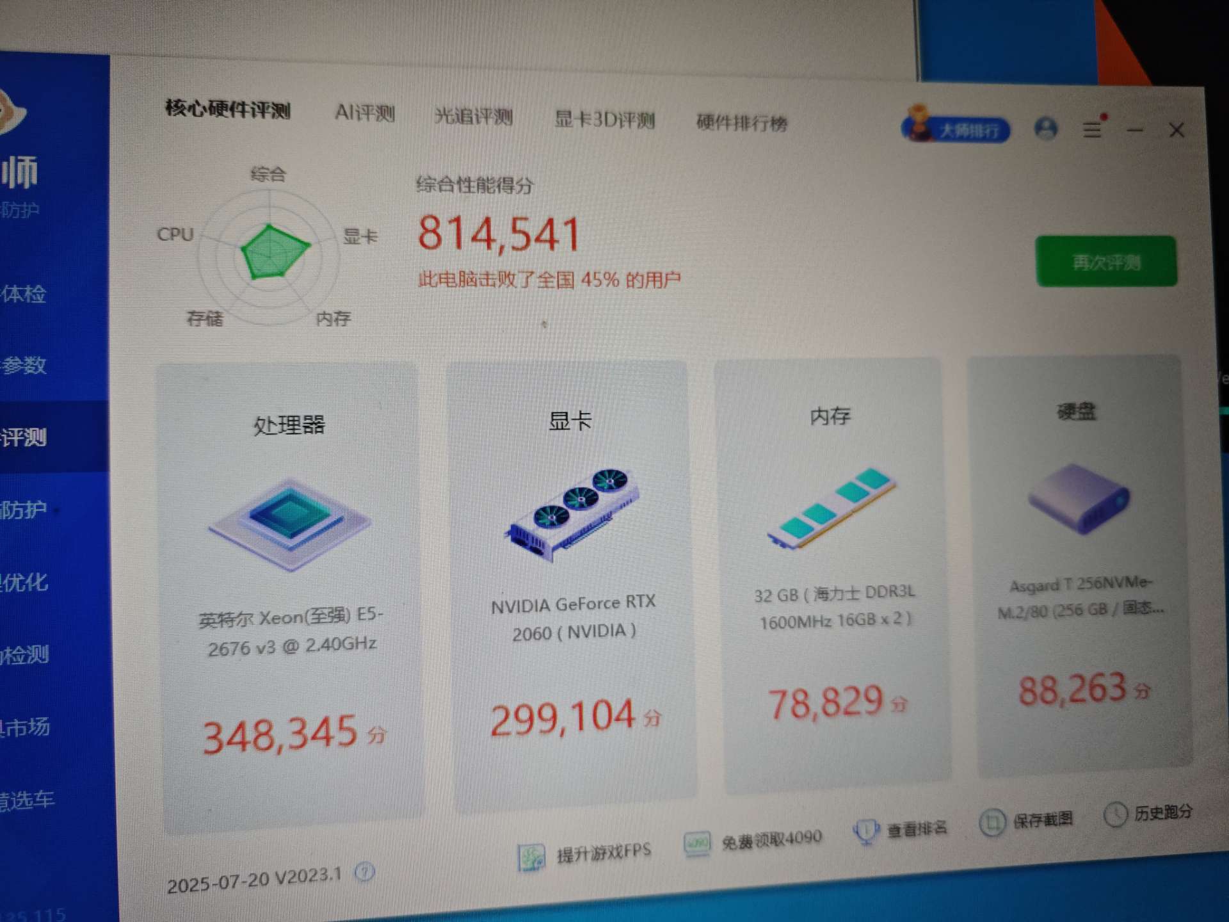The width and height of the screenshot is (1229, 922).
Task: Click the radar chart pentagon
Action: tap(275, 252)
